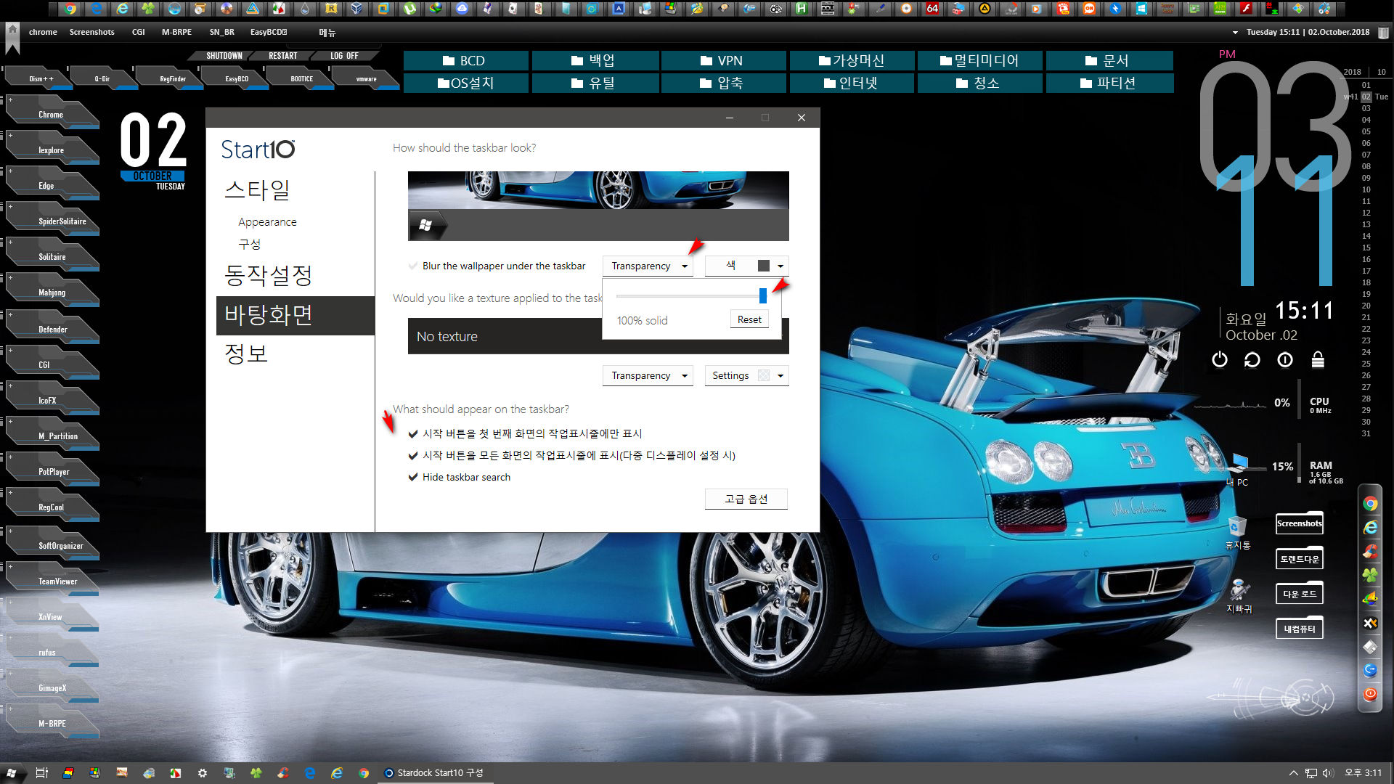Open the VirtualBox cube icon in top dock
Image resolution: width=1394 pixels, height=784 pixels.
pos(356,9)
